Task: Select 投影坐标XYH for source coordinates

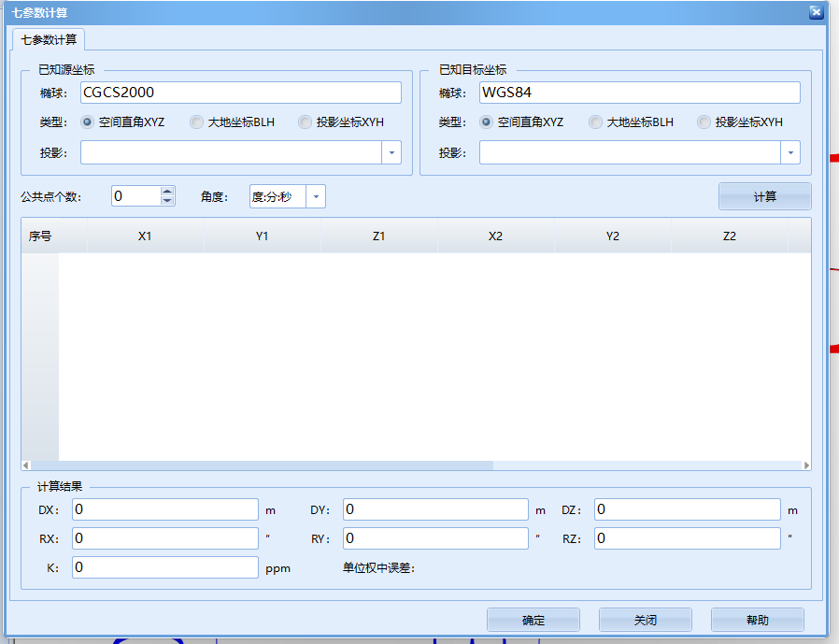Action: click(x=305, y=122)
